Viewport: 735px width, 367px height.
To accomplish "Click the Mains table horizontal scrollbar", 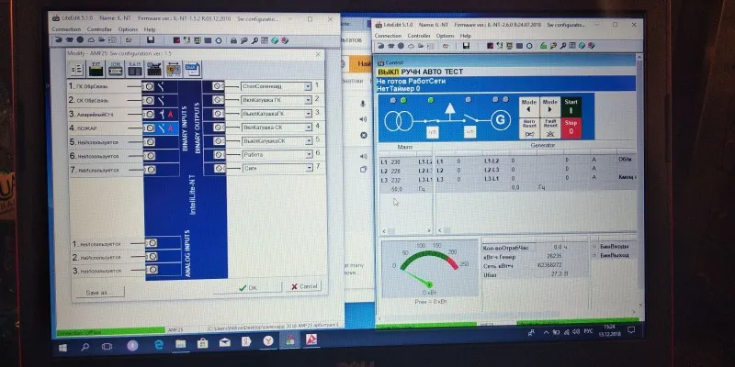I will click(x=407, y=231).
